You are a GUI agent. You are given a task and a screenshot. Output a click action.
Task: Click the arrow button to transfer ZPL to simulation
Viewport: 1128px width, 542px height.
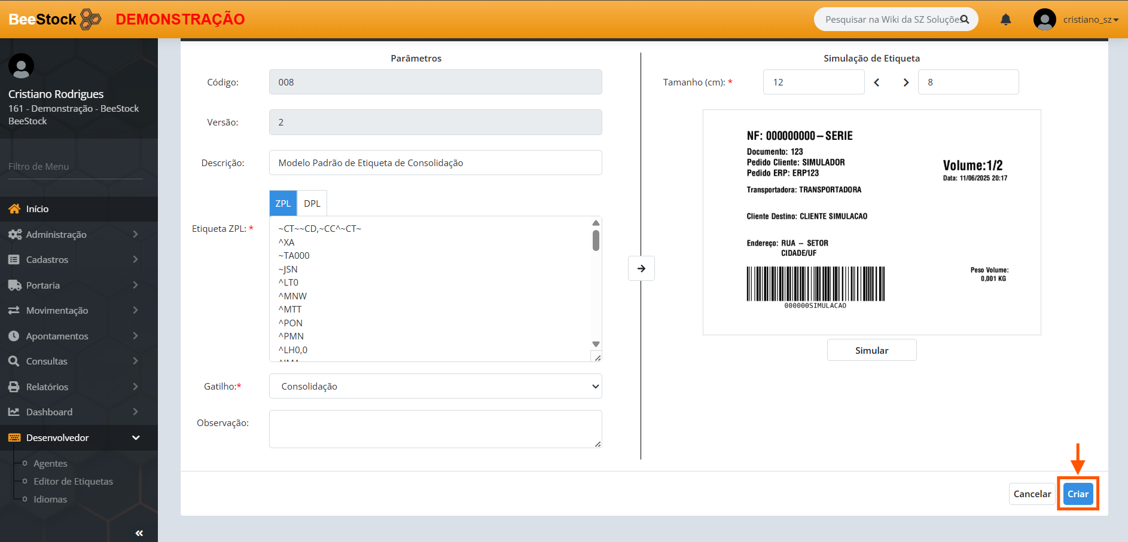(x=641, y=268)
